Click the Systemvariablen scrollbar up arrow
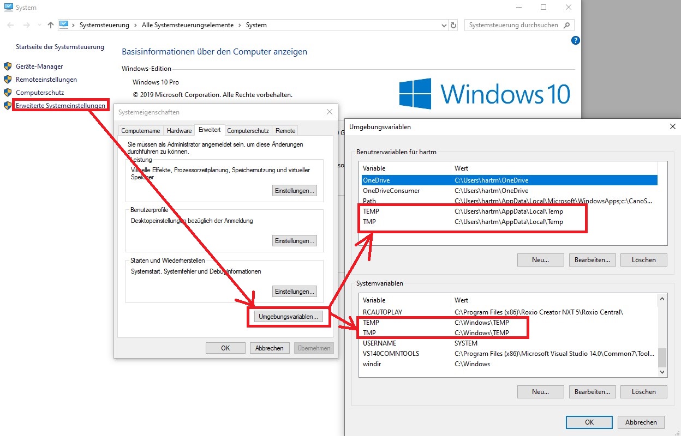 pyautogui.click(x=662, y=299)
